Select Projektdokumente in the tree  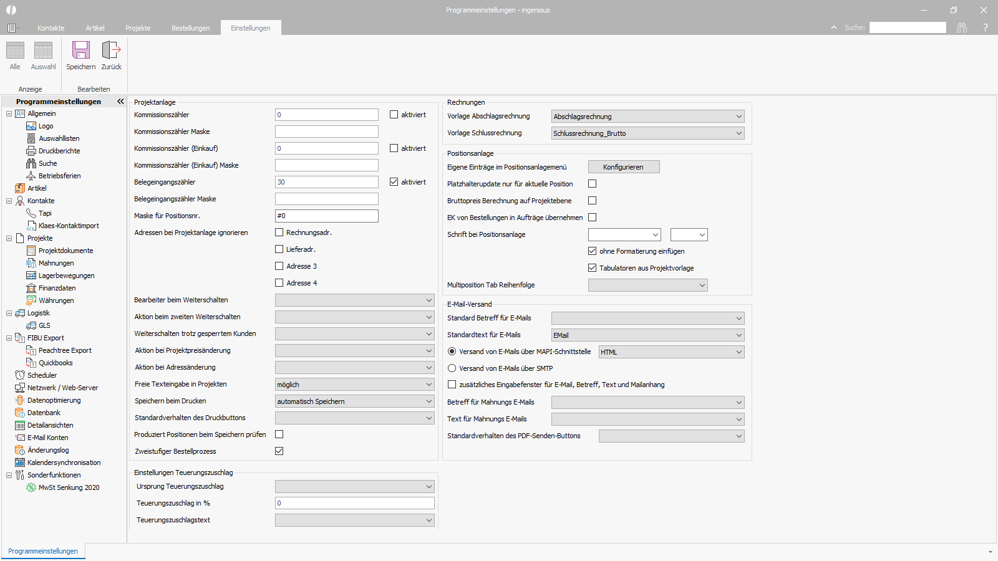coord(65,251)
